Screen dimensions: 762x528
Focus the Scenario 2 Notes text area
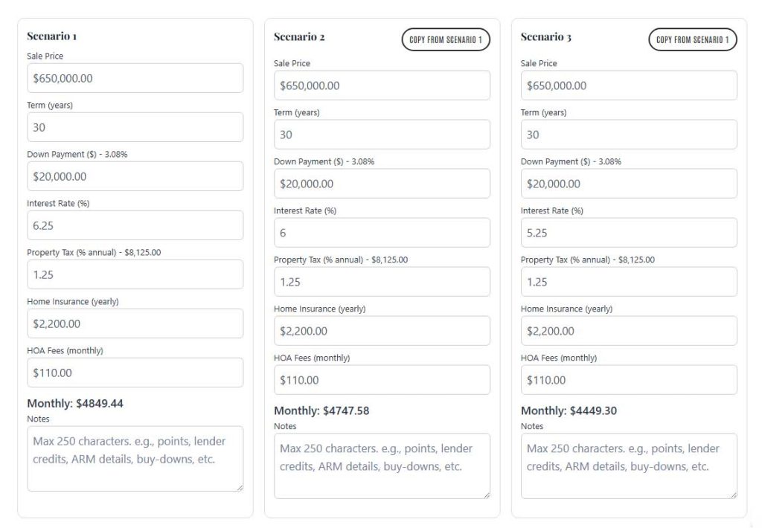coord(382,466)
